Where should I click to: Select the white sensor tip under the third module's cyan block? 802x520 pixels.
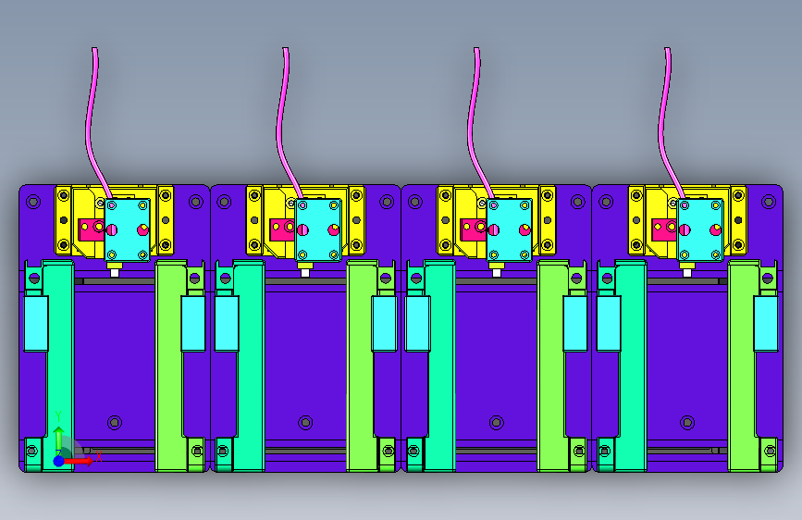pyautogui.click(x=496, y=273)
